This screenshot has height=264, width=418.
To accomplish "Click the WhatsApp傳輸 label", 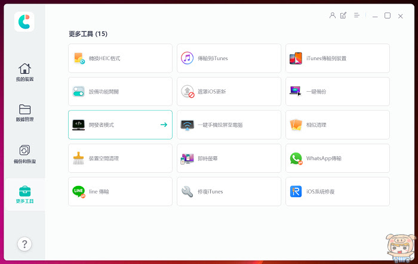I will pyautogui.click(x=324, y=159).
